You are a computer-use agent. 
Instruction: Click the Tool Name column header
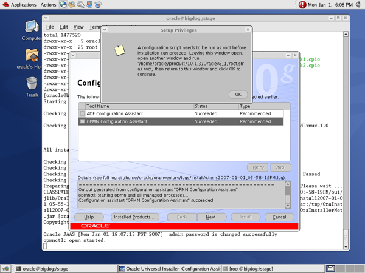pyautogui.click(x=140, y=106)
